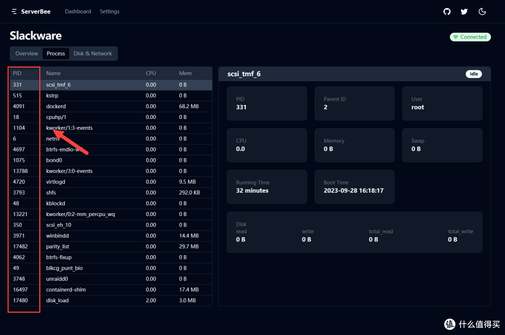This screenshot has width=505, height=335.
Task: Open the GitHub icon link
Action: [447, 12]
